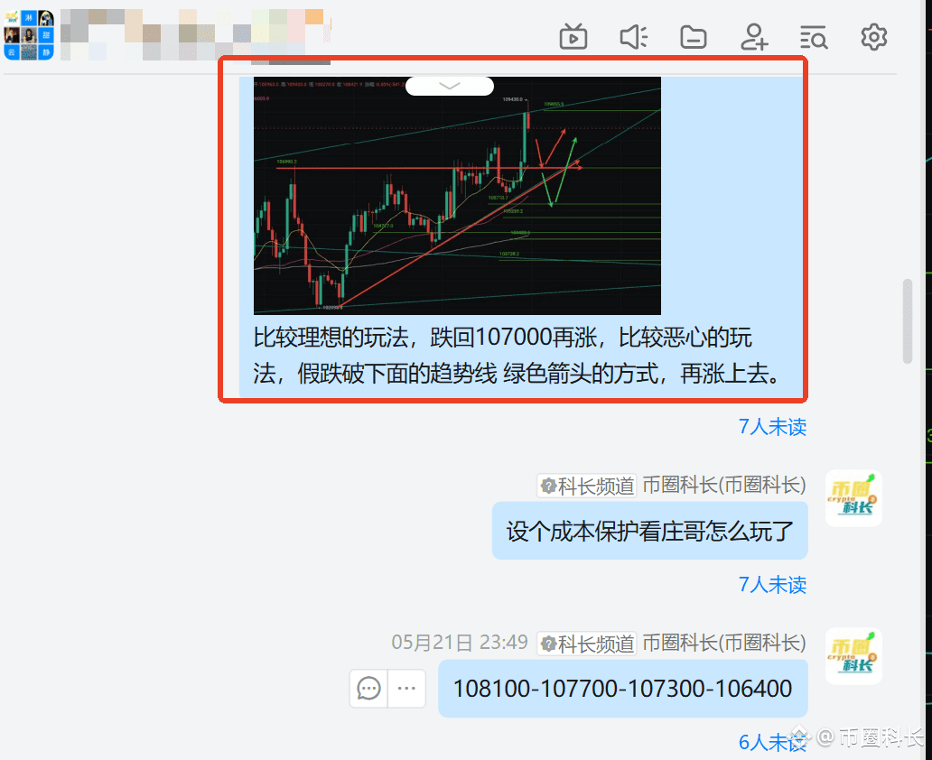Image resolution: width=932 pixels, height=760 pixels.
Task: Open the three-dot more options button
Action: pyautogui.click(x=406, y=688)
